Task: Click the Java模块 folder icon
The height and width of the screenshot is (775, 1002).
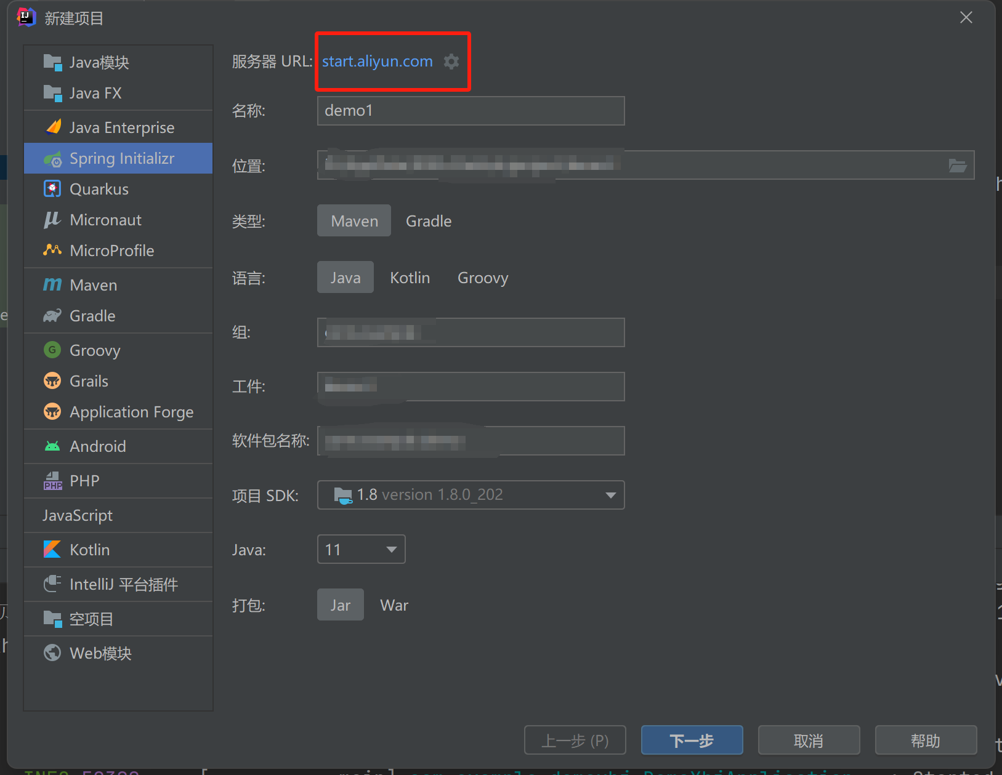Action: pyautogui.click(x=53, y=62)
